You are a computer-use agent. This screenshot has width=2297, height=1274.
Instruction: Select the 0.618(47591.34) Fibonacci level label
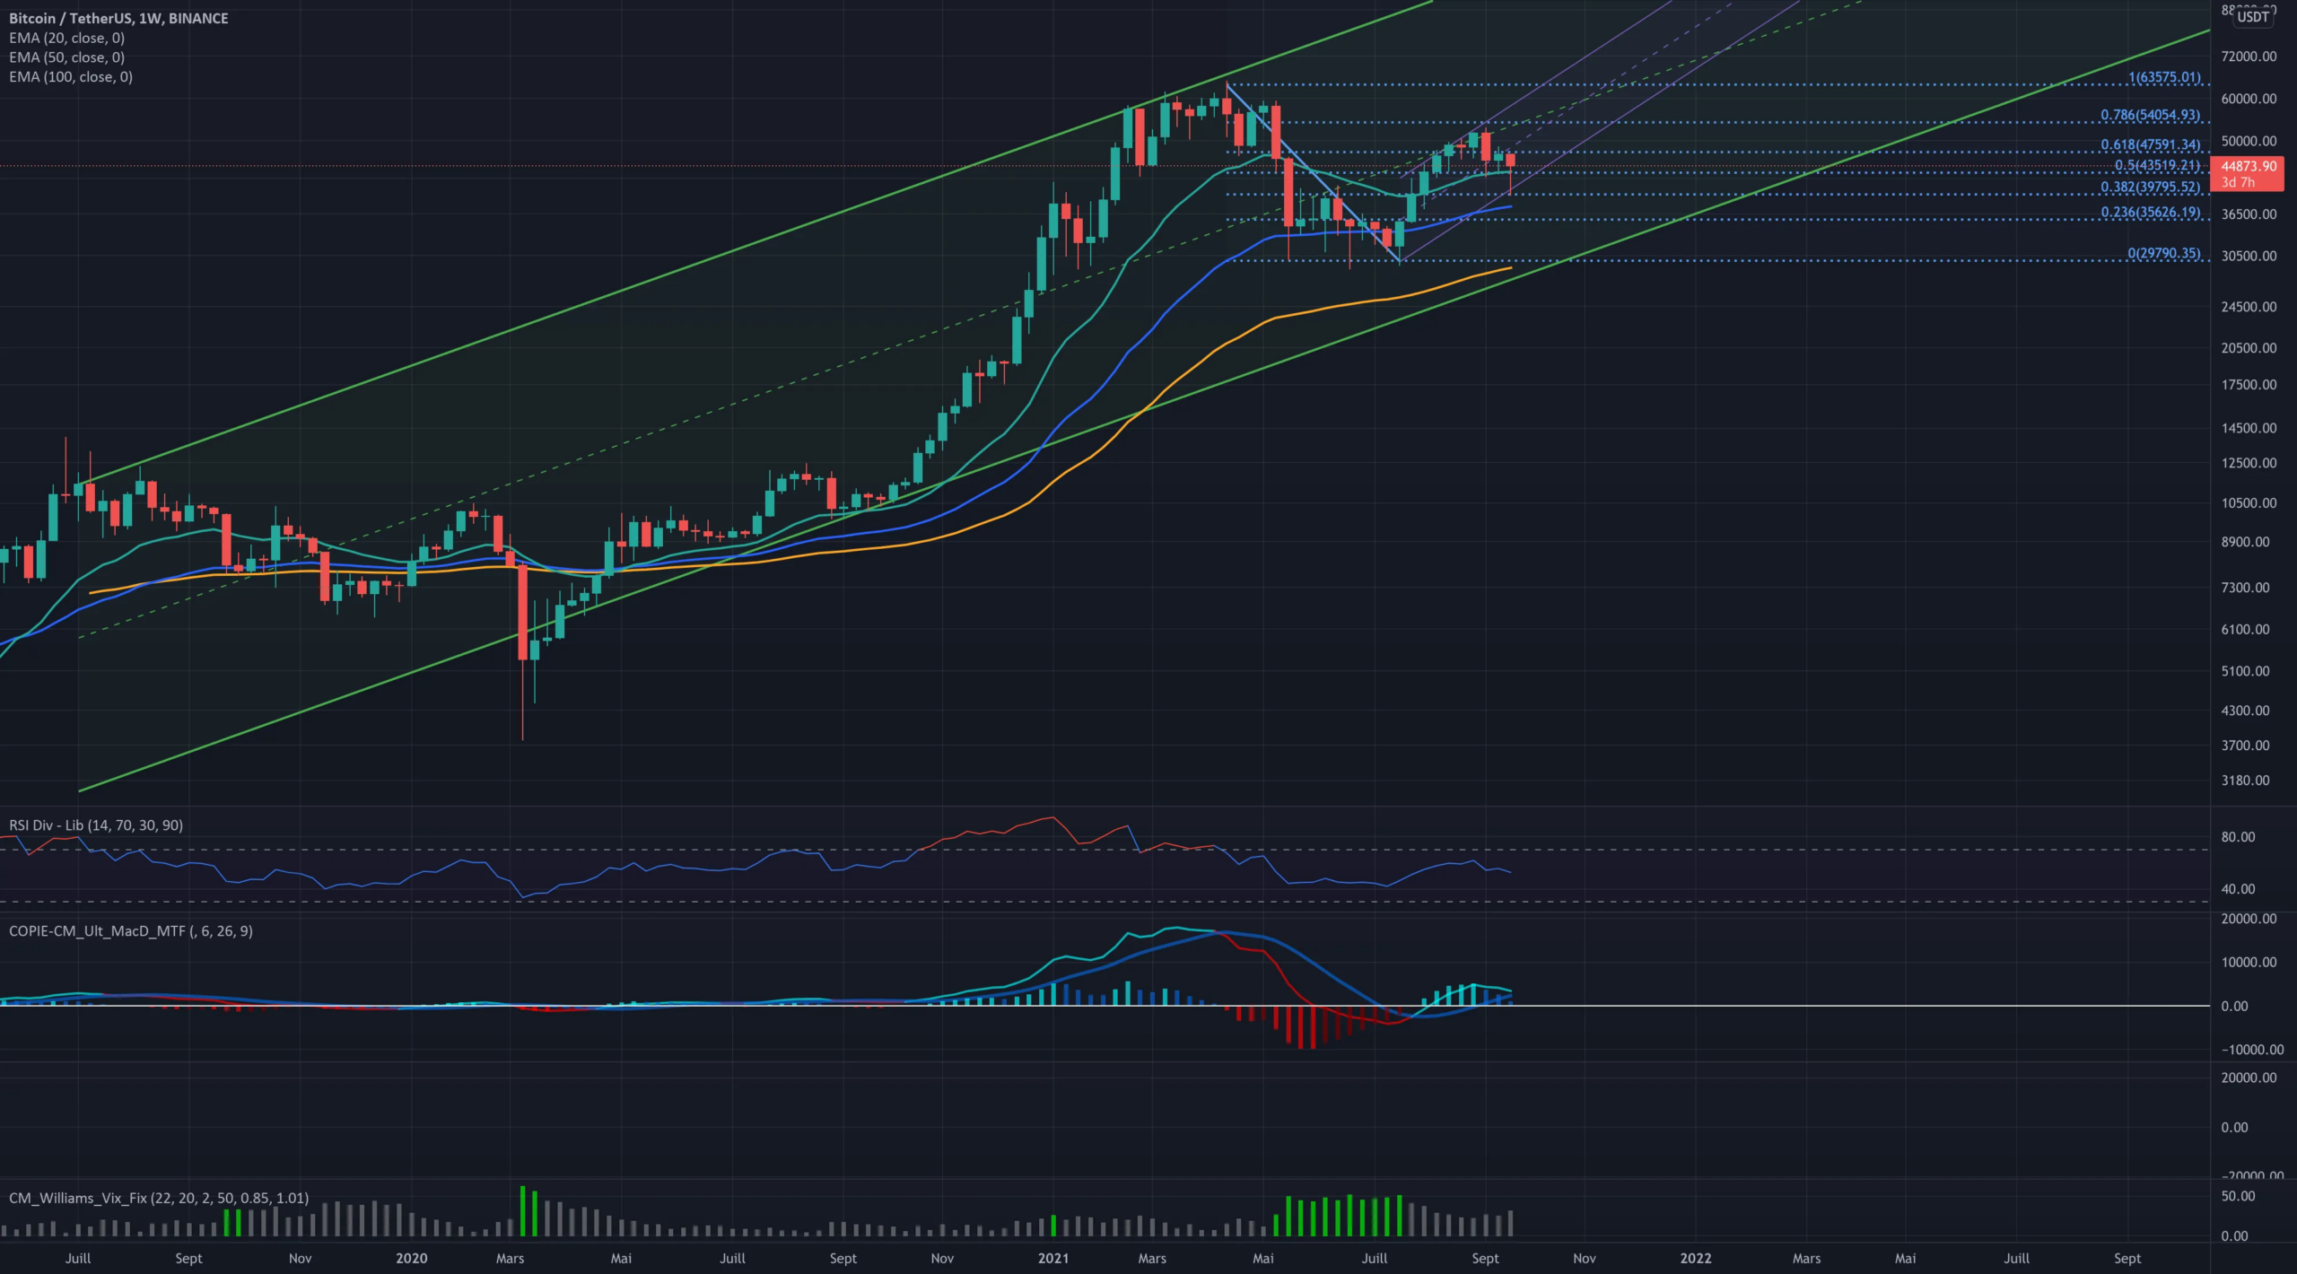[x=2150, y=144]
